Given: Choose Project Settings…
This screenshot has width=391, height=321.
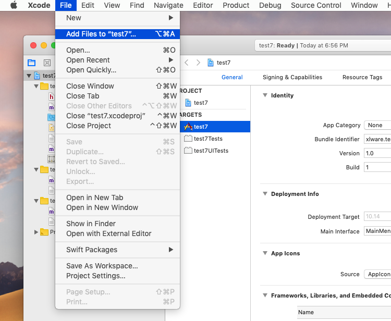Looking at the screenshot, I should pos(117,276).
